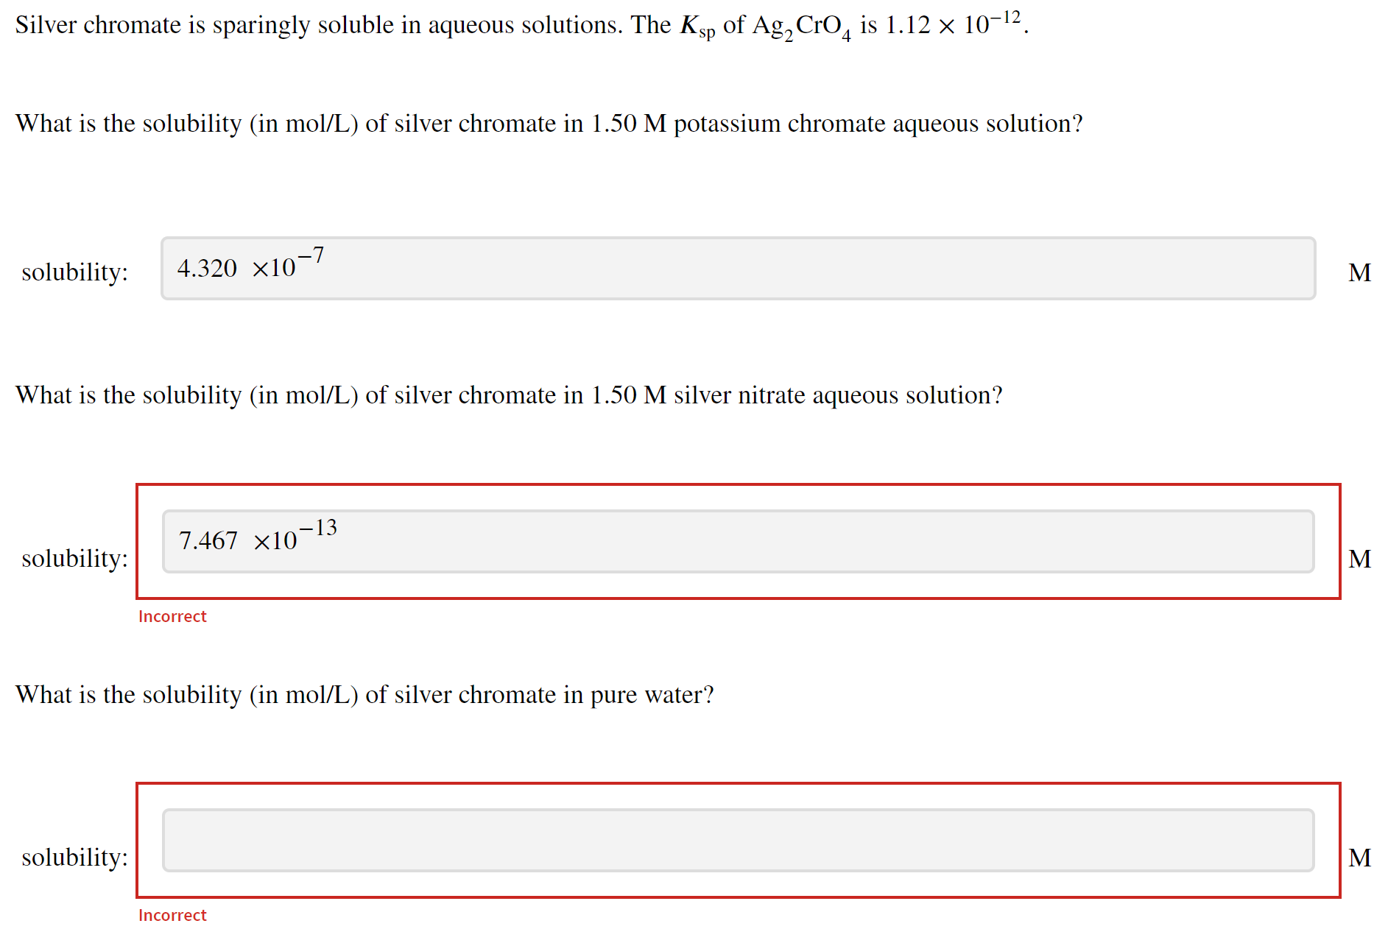Focus the empty pure water solubility field
This screenshot has width=1388, height=929.
tap(738, 841)
